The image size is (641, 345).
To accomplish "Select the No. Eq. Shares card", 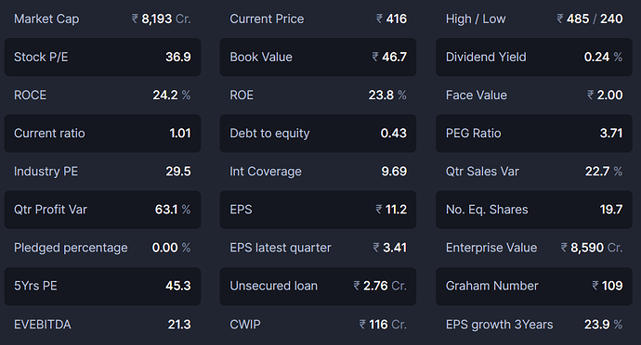I will point(534,210).
